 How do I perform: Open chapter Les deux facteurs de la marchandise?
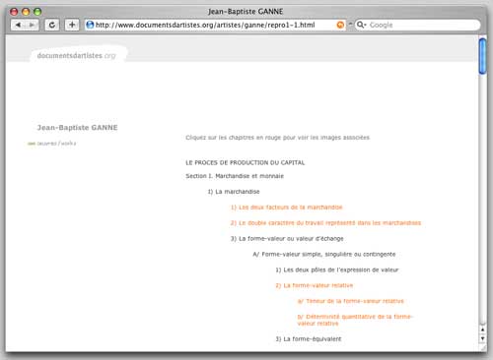click(x=287, y=208)
